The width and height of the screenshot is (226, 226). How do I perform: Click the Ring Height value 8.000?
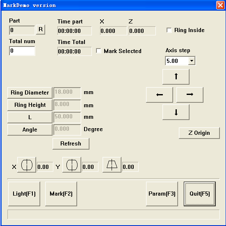67,105
